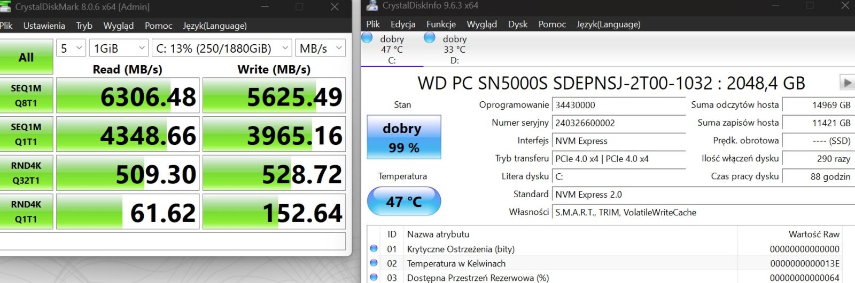Viewport: 855px width, 283px height.
Task: Start the SEQ1M Q8T1 test
Action: point(26,95)
